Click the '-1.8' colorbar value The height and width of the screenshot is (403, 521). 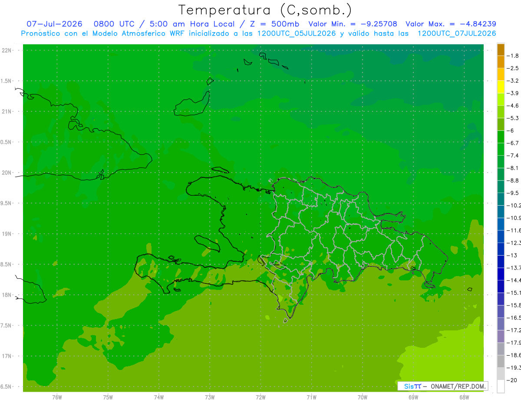click(x=513, y=56)
